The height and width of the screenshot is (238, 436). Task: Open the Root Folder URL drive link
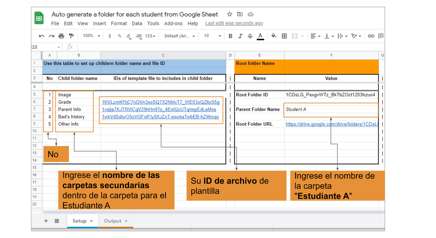(x=331, y=124)
